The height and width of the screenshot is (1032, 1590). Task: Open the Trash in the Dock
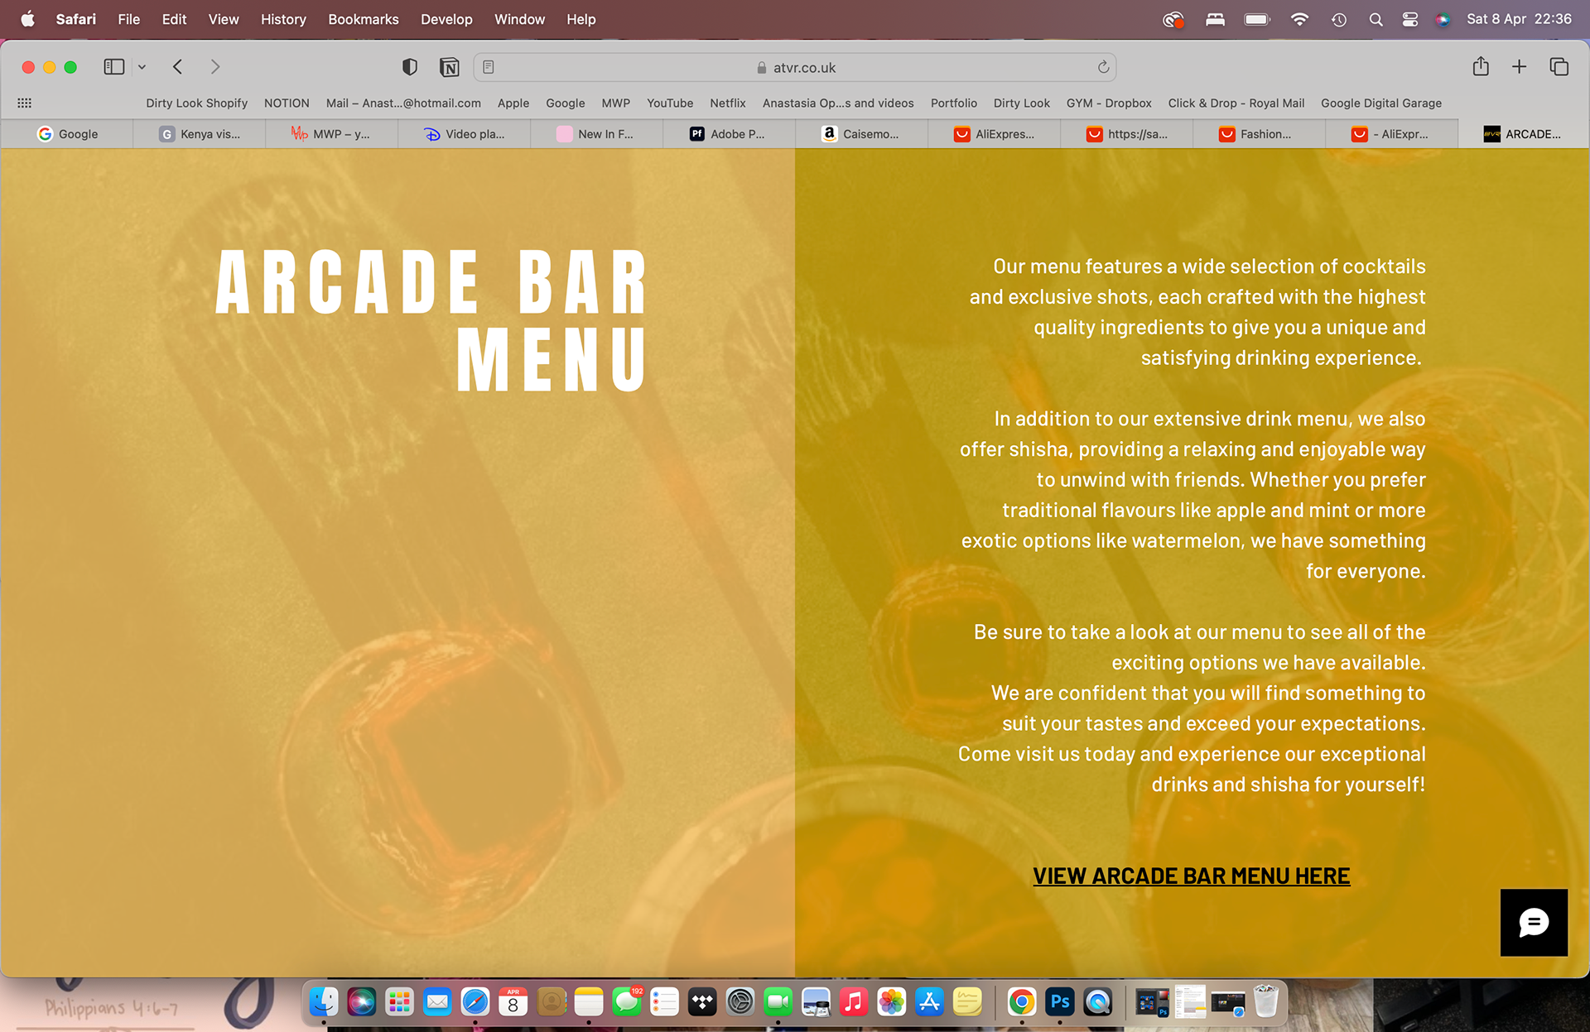(1265, 1002)
